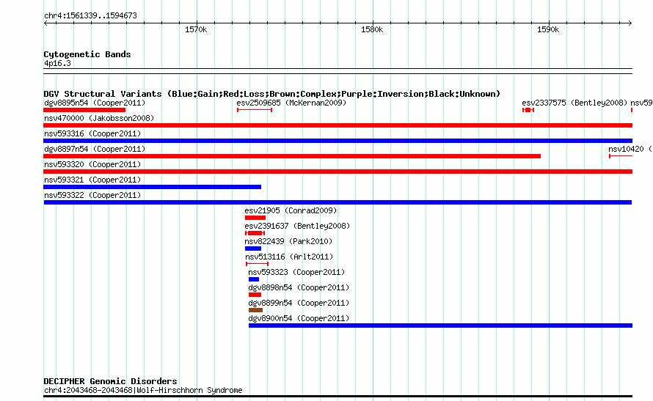Open variant nsv593323 (Cooper2011)

click(296, 272)
